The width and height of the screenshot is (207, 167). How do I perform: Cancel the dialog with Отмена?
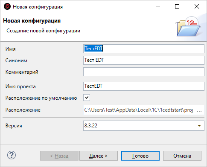point(182,156)
